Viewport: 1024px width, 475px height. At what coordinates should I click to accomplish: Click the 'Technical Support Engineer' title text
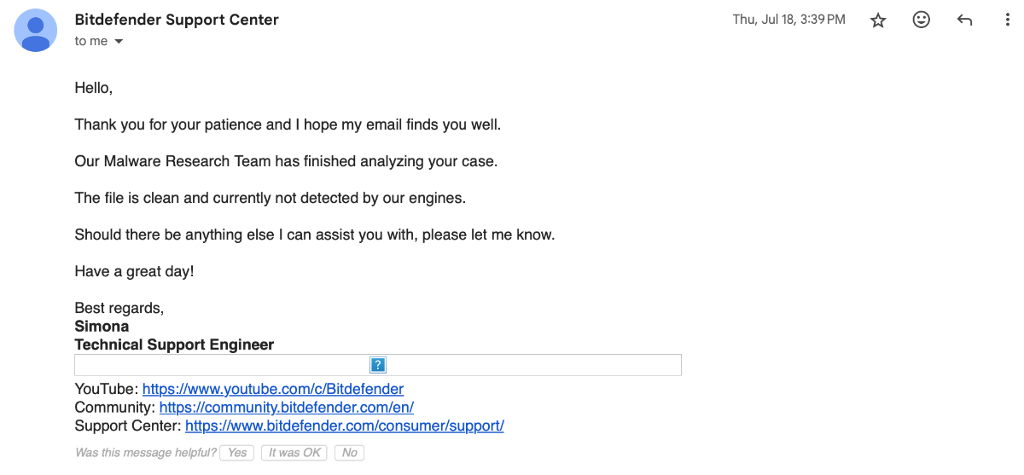pyautogui.click(x=174, y=345)
